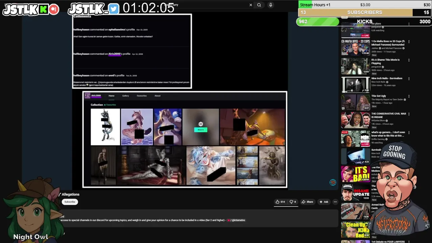
Task: Open the 'Clean Up H3H3' video thumbnail
Action: point(355,230)
